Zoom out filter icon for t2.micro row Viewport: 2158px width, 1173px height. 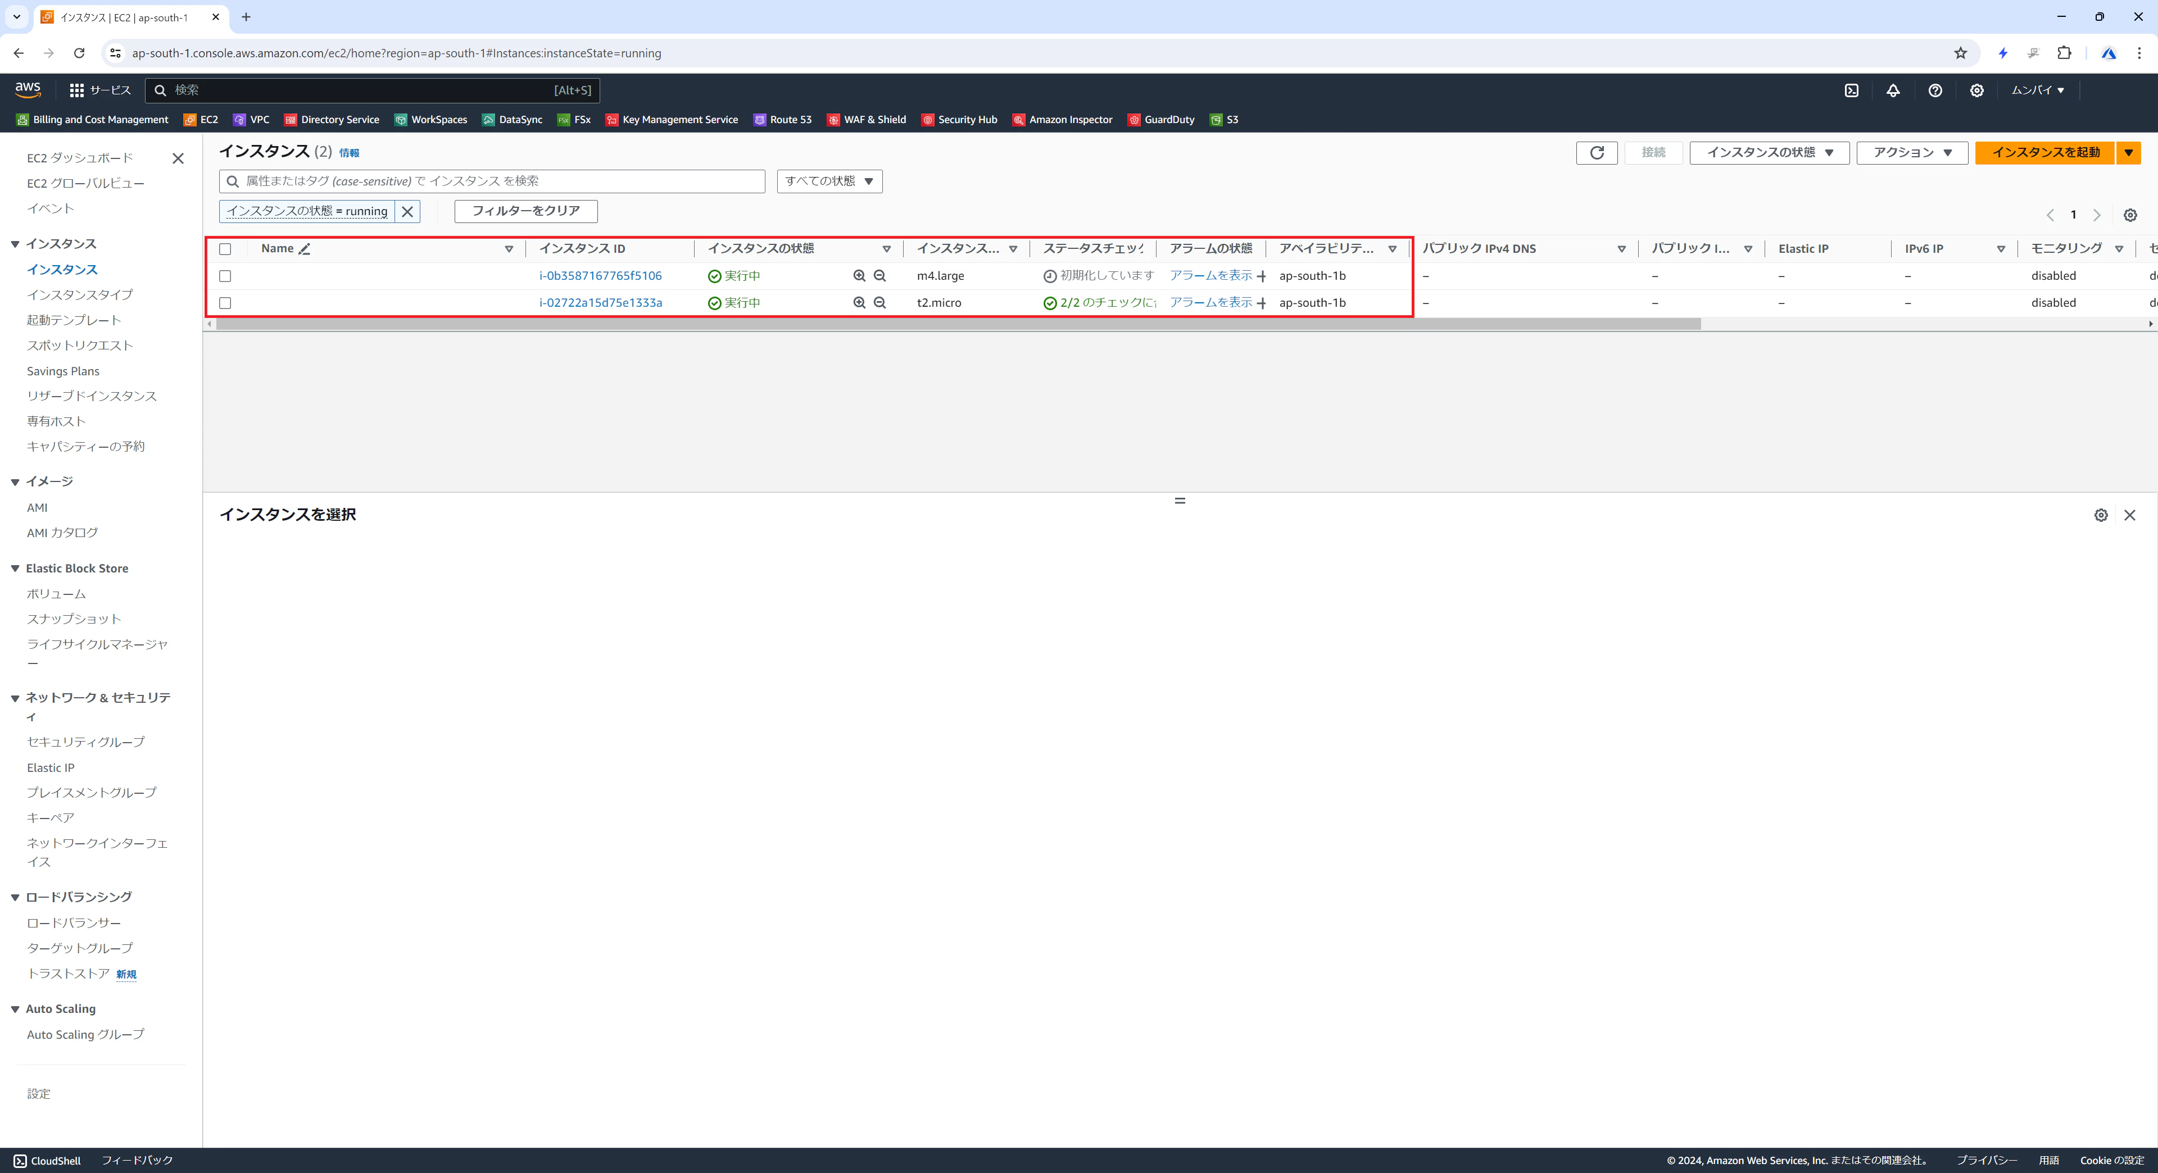coord(879,302)
